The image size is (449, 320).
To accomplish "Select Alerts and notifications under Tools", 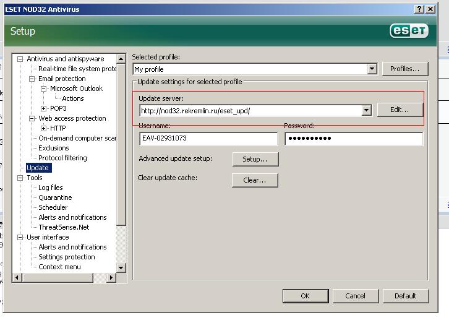I will point(72,217).
